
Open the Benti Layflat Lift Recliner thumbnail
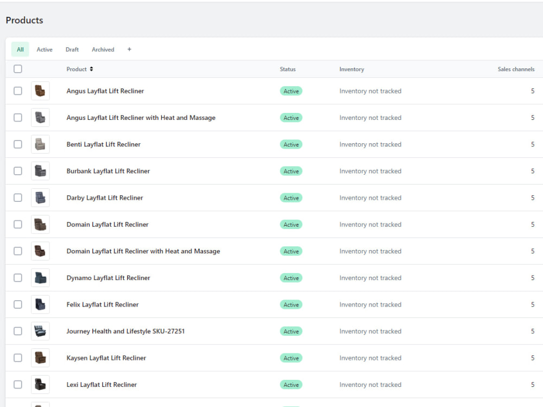point(40,144)
